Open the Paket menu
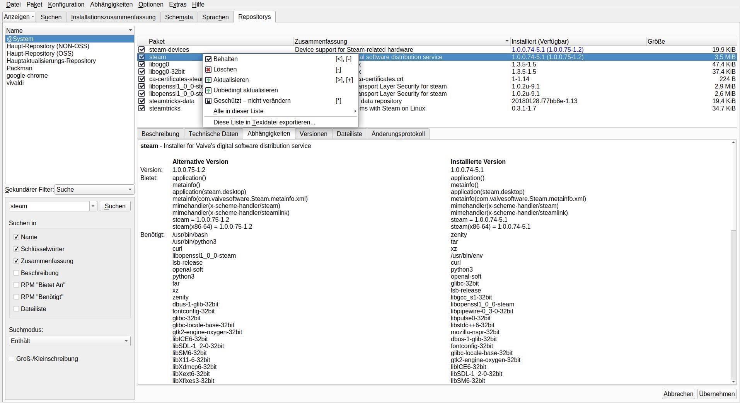 coord(34,5)
